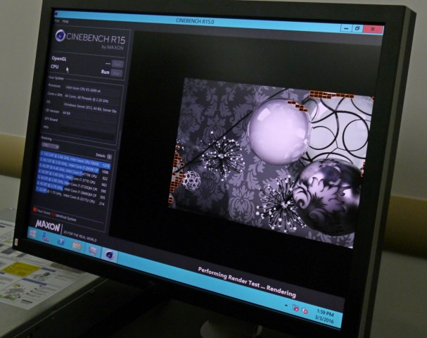The width and height of the screenshot is (427, 338).
Task: Select the ranking entry scoring 1096
Action: point(74,167)
